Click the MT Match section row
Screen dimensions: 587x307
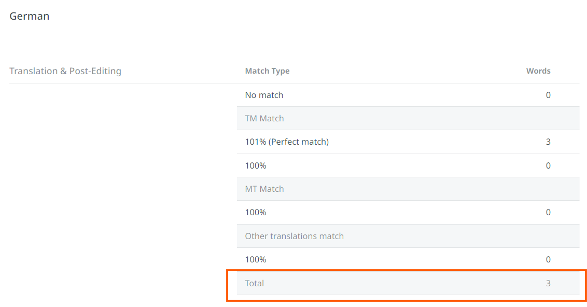point(408,189)
